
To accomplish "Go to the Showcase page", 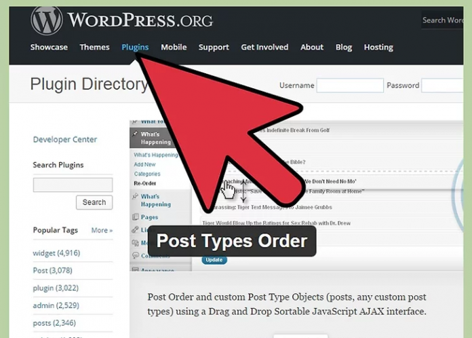I will [49, 48].
